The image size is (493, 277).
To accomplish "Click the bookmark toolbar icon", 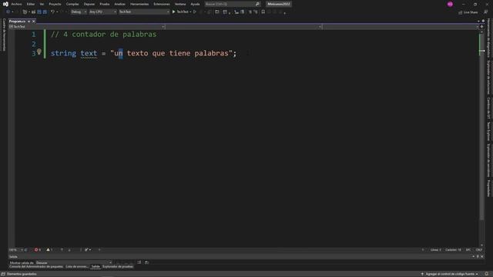I will pos(263,12).
